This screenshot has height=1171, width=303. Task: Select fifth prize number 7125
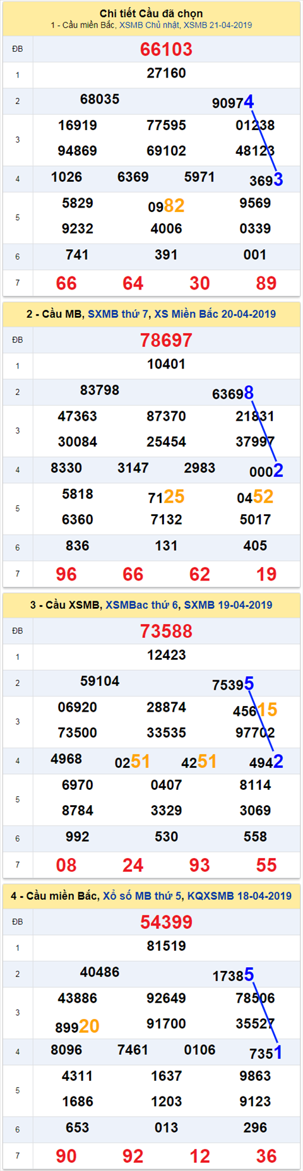click(166, 497)
